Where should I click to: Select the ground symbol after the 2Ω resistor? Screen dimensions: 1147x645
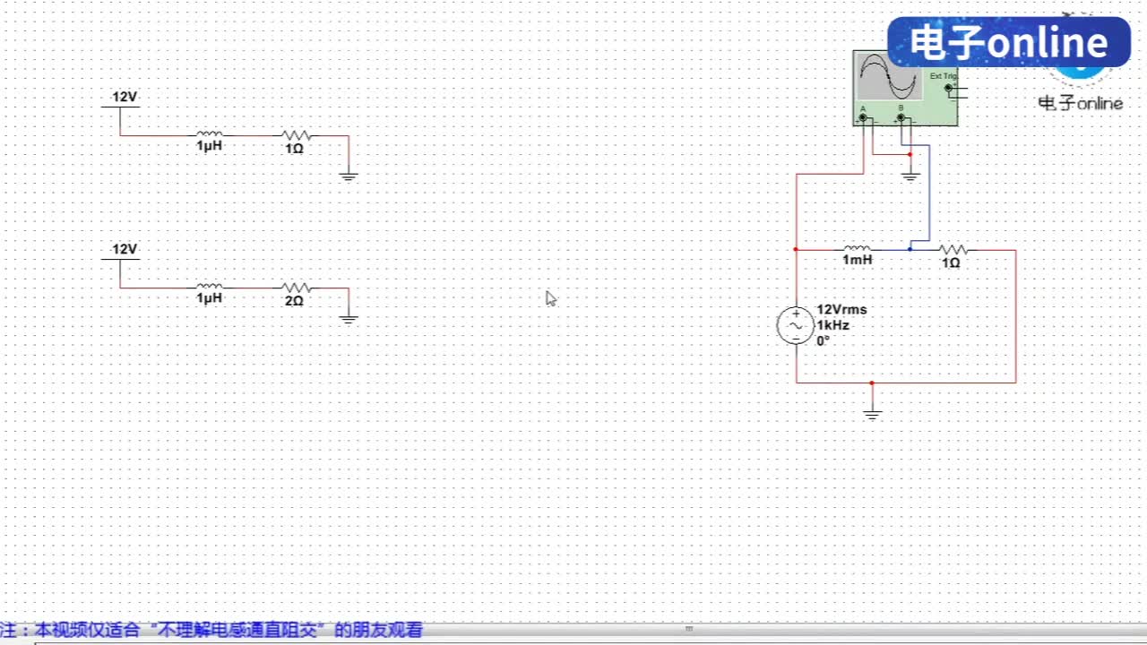[349, 317]
